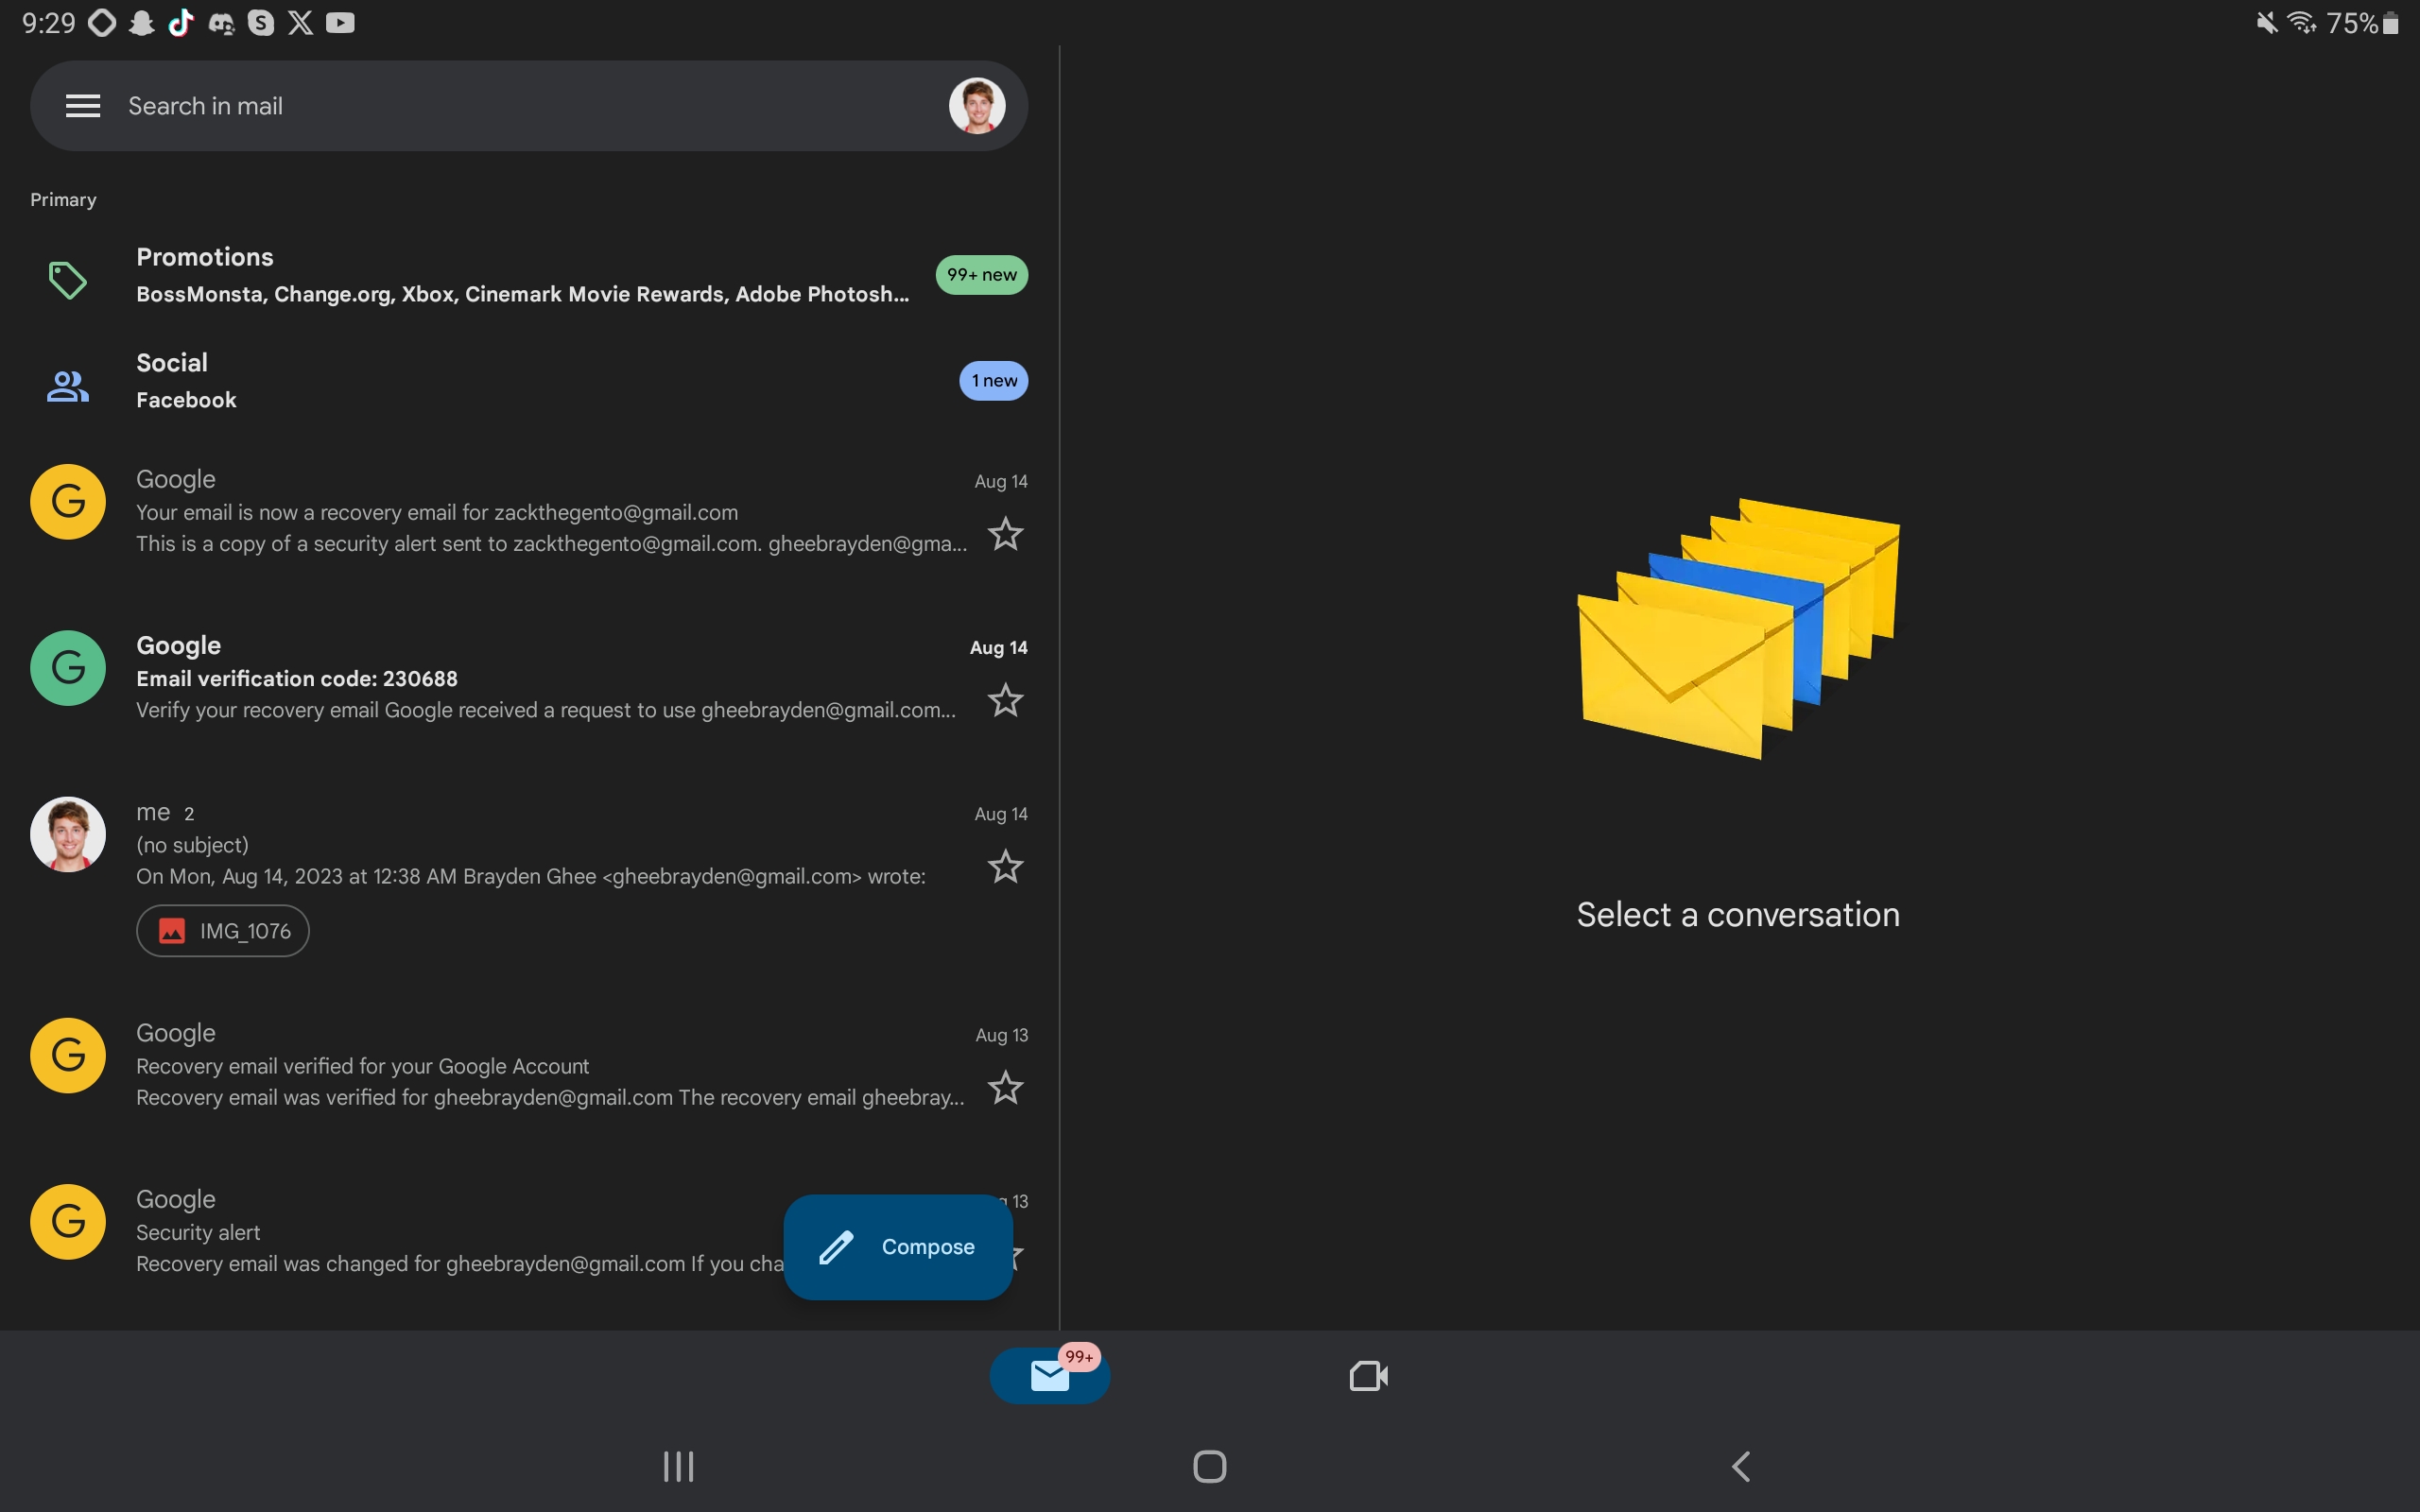The width and height of the screenshot is (2420, 1512).
Task: Open the hamburger navigation menu
Action: pyautogui.click(x=82, y=106)
